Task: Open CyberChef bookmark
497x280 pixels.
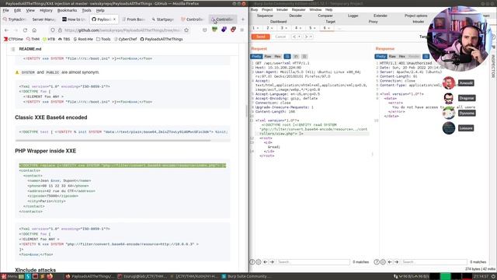Action: [126, 39]
